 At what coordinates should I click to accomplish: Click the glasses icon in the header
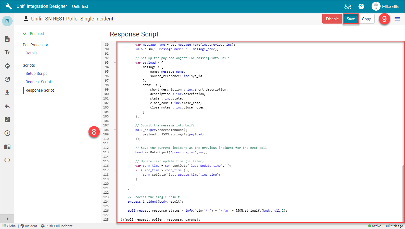[348, 6]
